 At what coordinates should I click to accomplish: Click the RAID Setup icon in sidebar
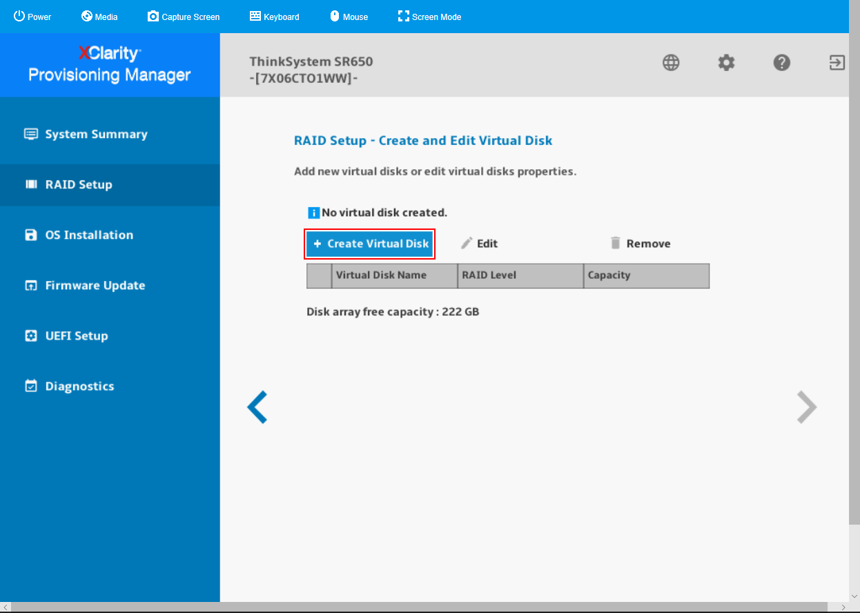[x=30, y=185]
